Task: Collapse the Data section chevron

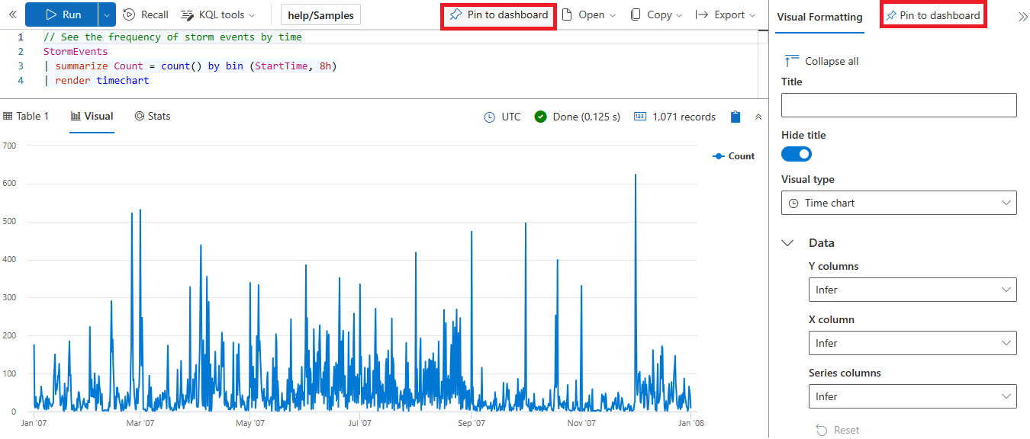Action: click(x=788, y=243)
